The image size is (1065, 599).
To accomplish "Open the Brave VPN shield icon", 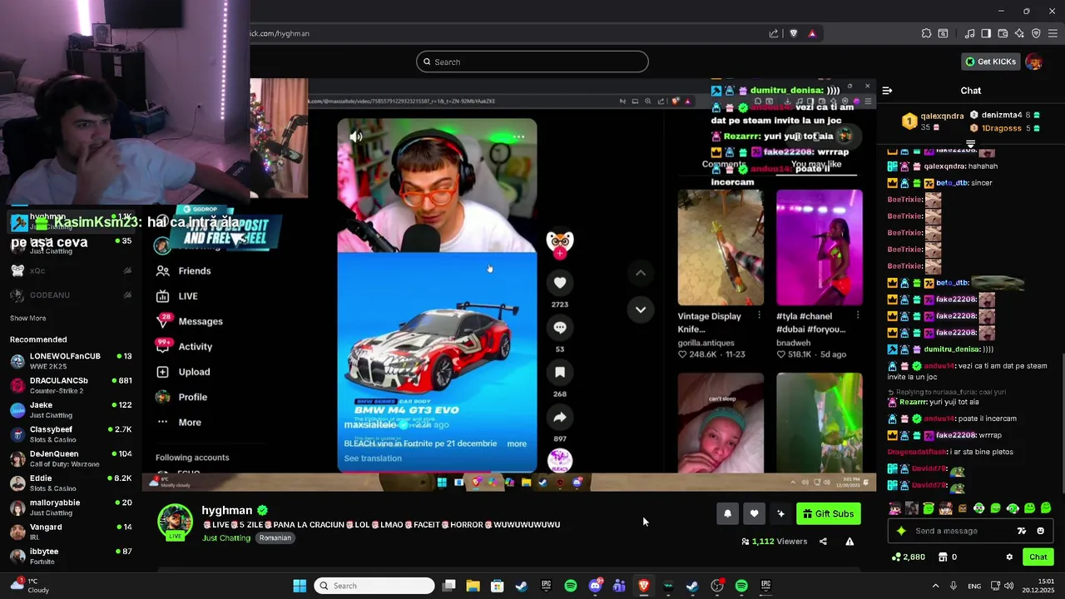I will click(1036, 33).
